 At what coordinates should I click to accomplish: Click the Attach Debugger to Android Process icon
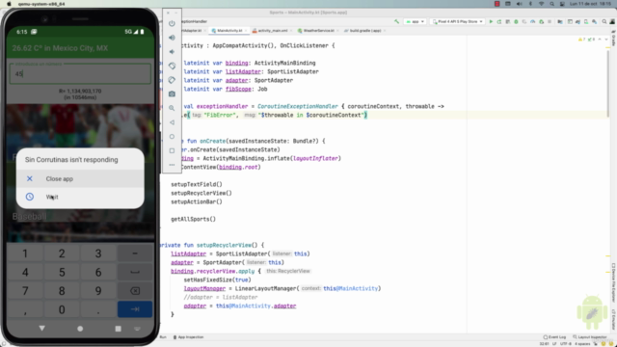pyautogui.click(x=542, y=21)
